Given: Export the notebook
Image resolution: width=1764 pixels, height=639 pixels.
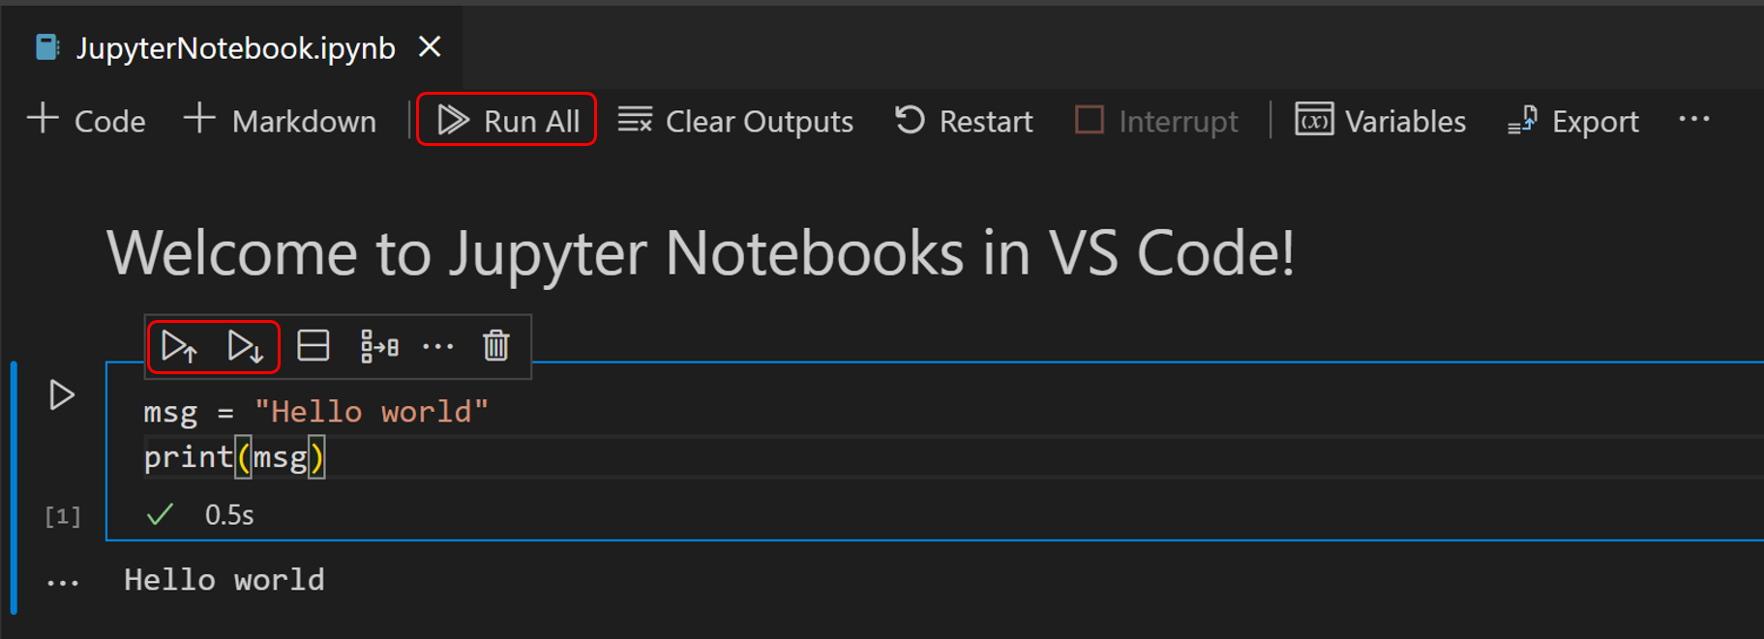Looking at the screenshot, I should coord(1573,121).
